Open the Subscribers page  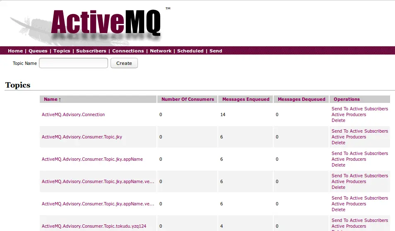coord(91,51)
